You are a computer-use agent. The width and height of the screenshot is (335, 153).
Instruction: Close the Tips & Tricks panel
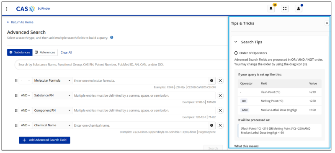pos(327,23)
